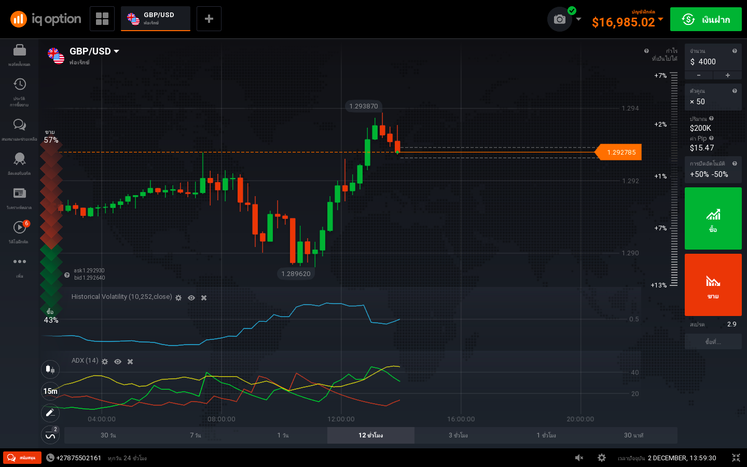Click high price label 1.293870
747x467 pixels.
pyautogui.click(x=364, y=106)
